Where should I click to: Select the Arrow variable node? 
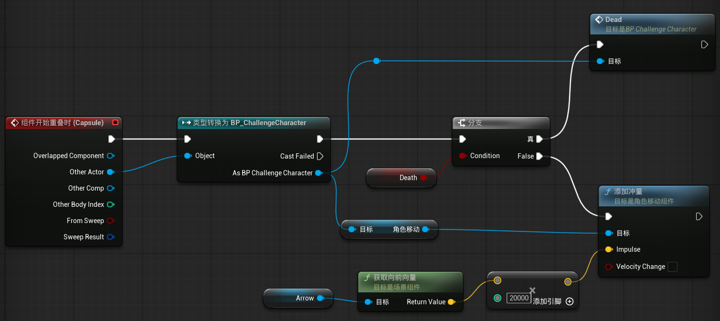coord(298,298)
